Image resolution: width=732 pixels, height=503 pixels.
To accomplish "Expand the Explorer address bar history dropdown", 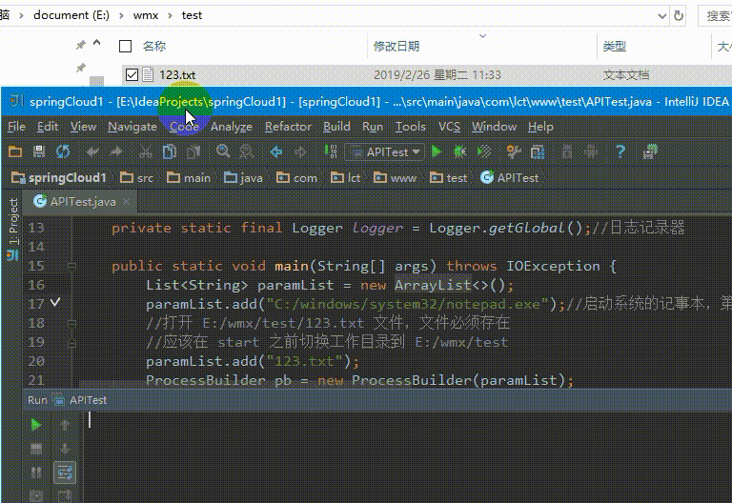I will 661,16.
